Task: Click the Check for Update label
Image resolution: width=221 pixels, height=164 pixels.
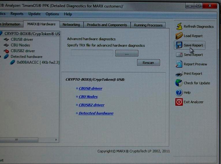Action: (x=197, y=83)
